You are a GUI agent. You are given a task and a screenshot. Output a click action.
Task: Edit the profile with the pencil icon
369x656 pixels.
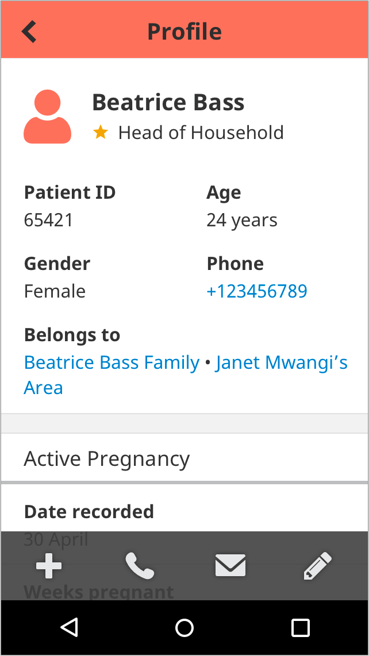317,566
